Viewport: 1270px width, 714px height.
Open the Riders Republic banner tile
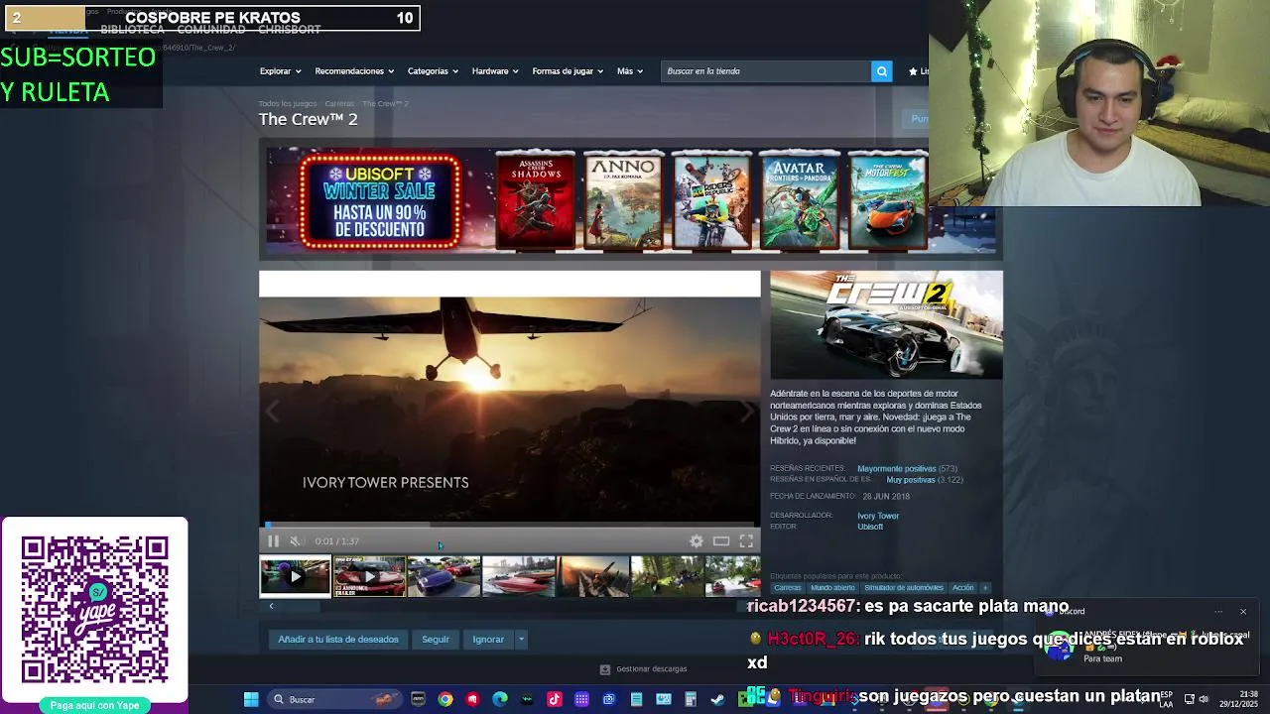[x=711, y=199]
